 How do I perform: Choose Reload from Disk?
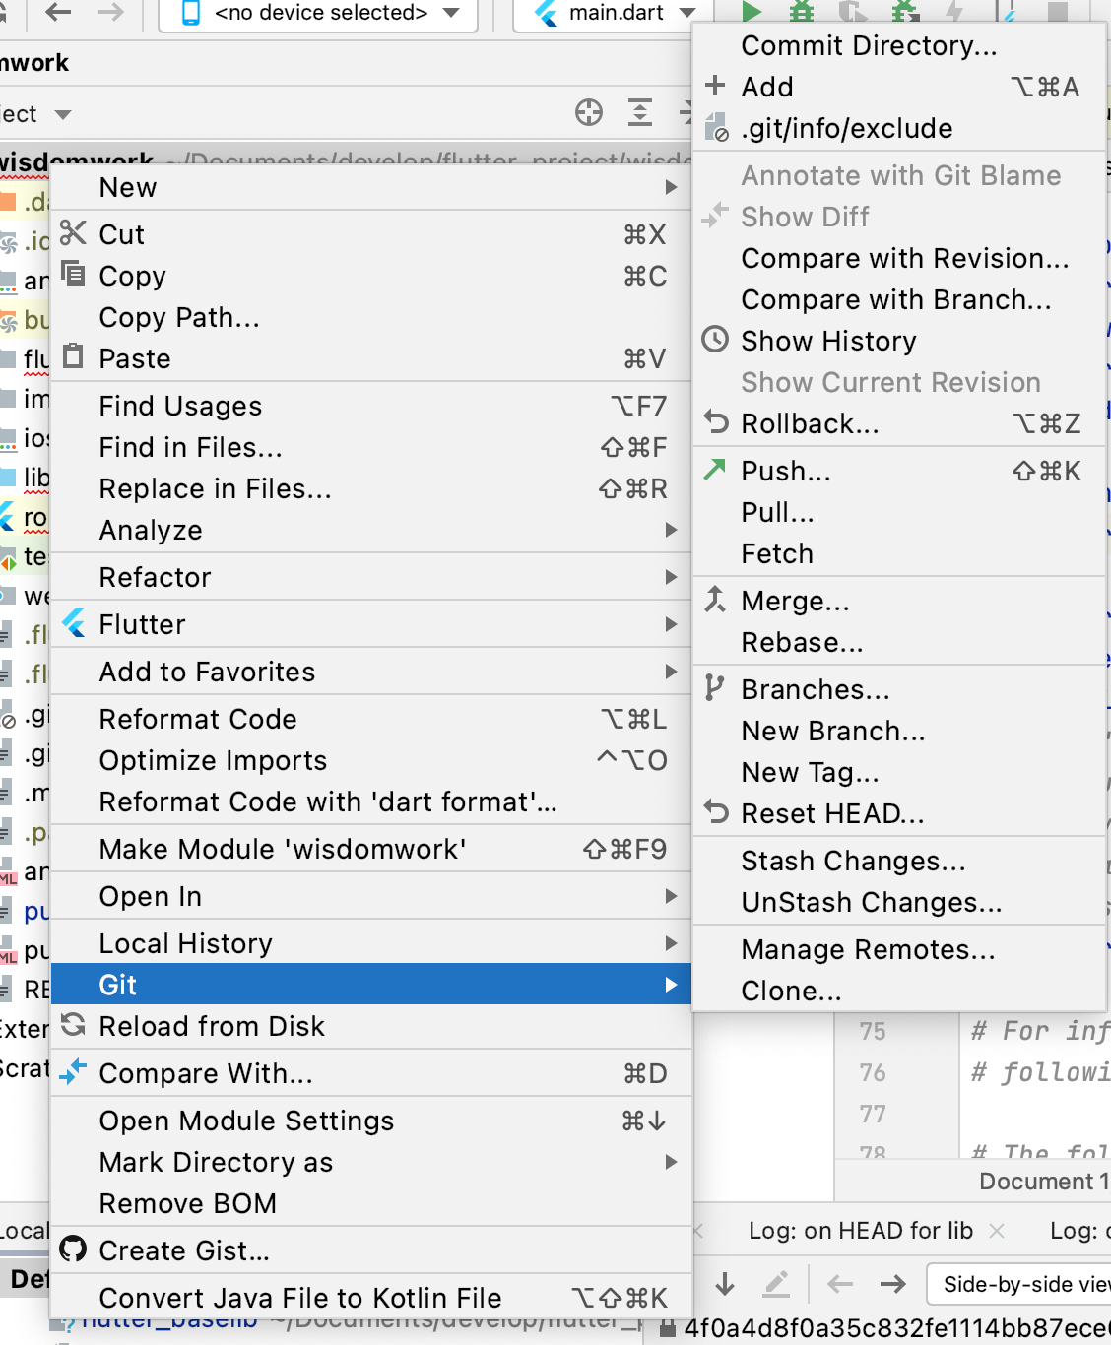[x=370, y=1026]
